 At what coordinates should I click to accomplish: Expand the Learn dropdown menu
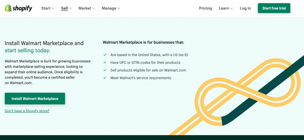[x=226, y=8]
